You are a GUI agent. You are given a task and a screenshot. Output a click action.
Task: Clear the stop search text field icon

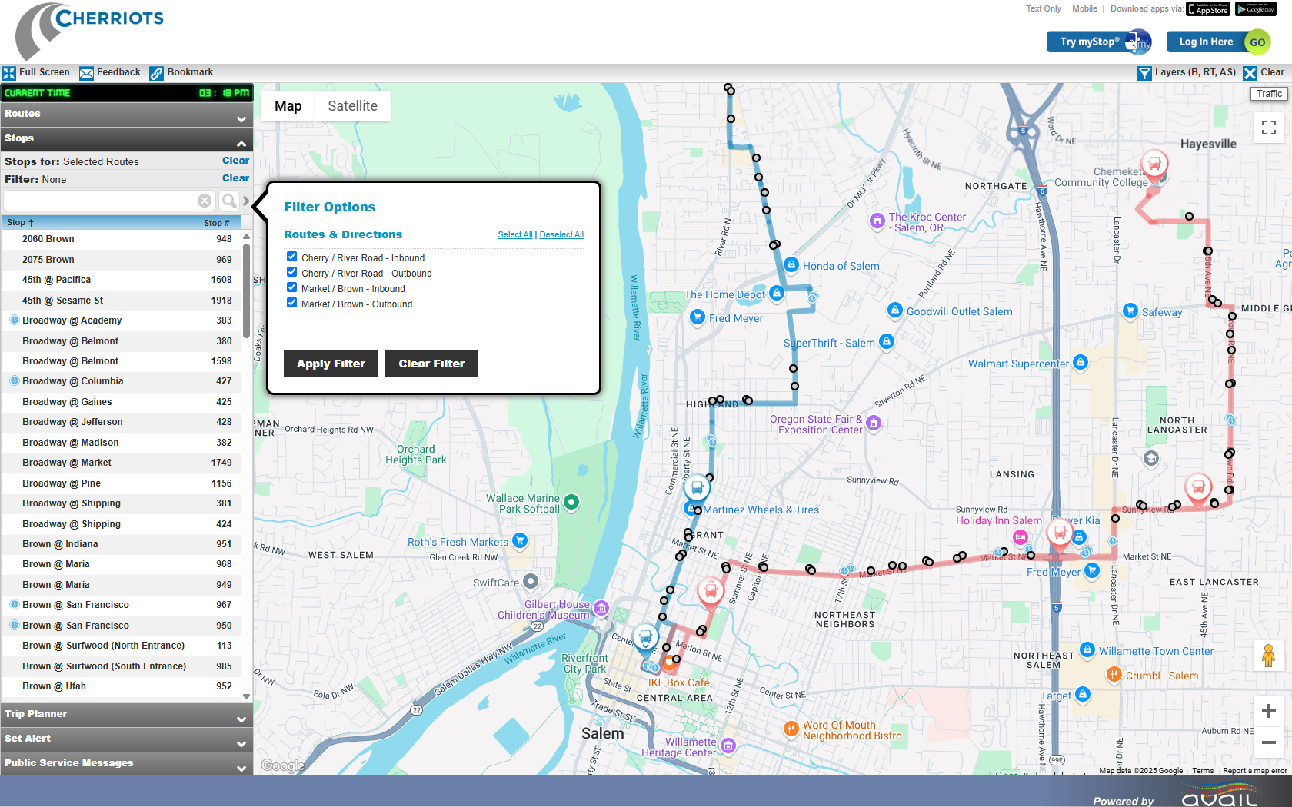click(x=205, y=201)
